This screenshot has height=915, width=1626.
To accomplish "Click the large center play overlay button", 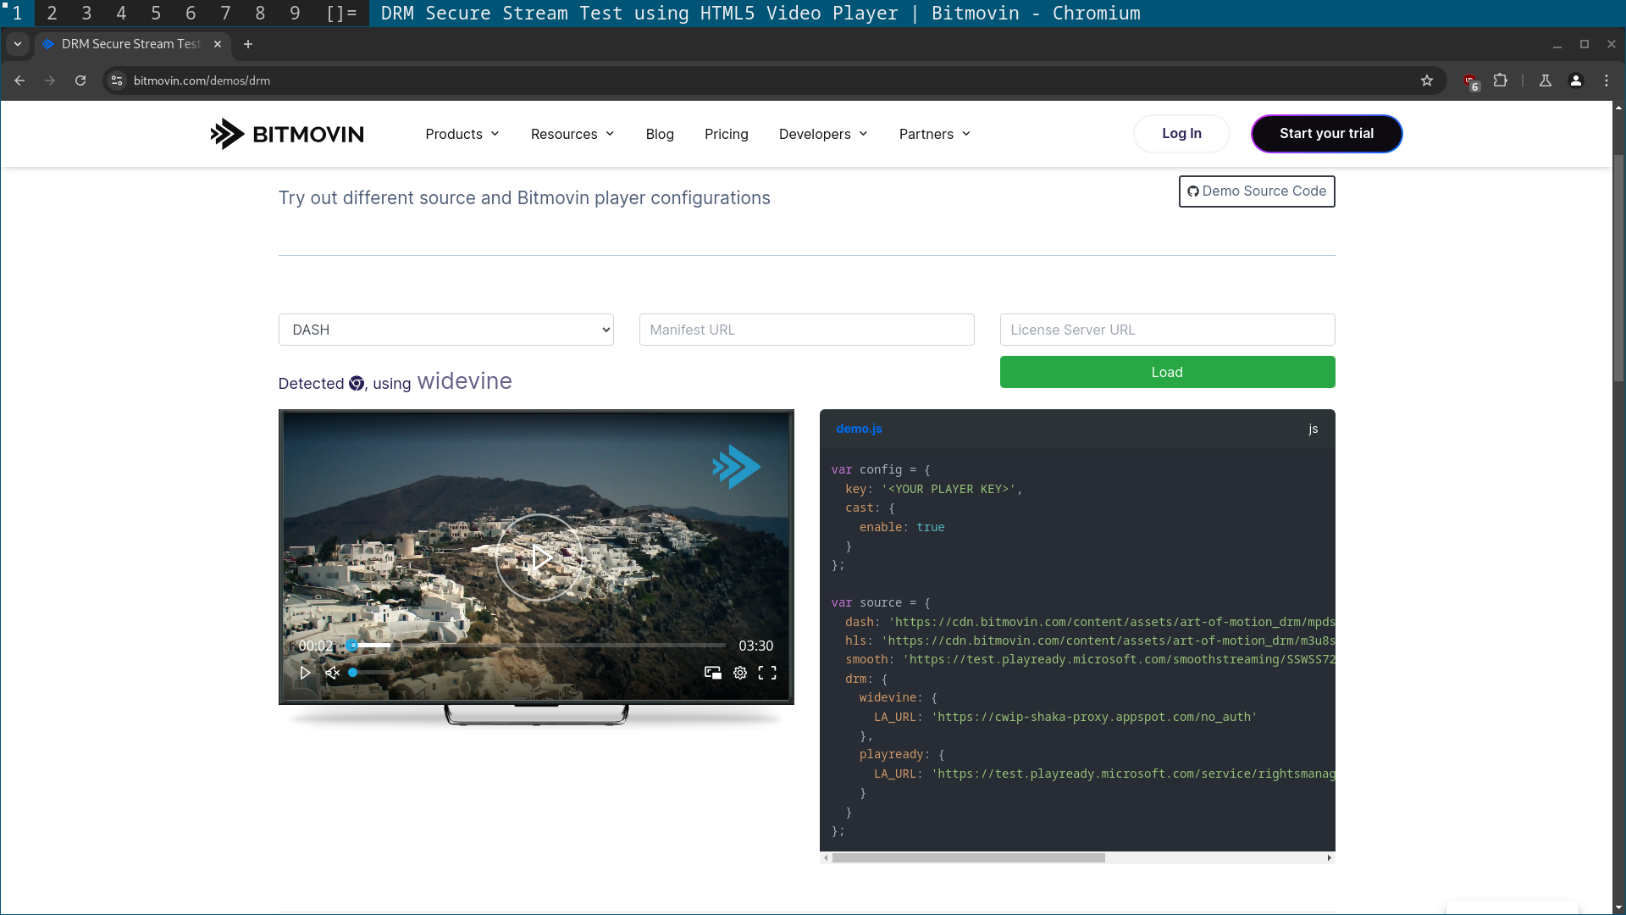I will (x=539, y=557).
